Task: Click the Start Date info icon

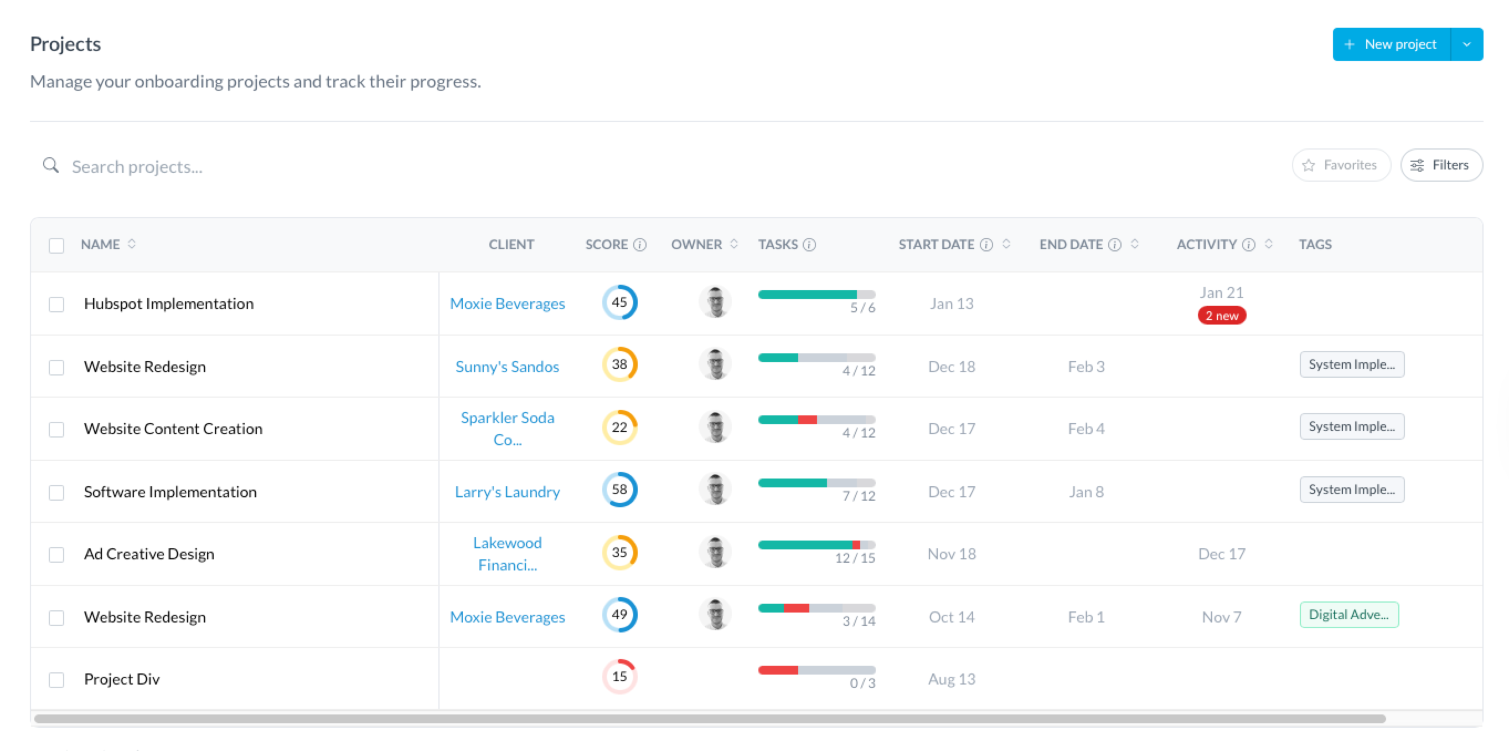Action: pyautogui.click(x=986, y=244)
